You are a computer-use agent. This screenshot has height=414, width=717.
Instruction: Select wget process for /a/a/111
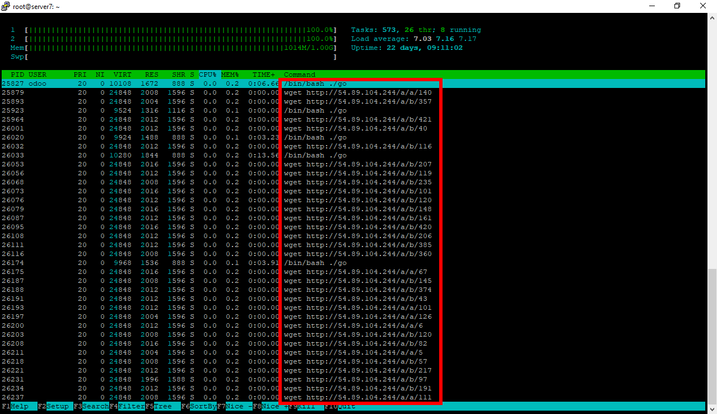[353, 397]
